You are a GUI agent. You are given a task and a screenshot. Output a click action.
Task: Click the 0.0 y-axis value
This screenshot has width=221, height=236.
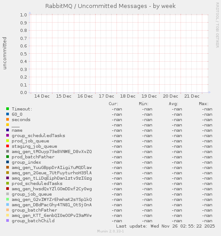24,92
